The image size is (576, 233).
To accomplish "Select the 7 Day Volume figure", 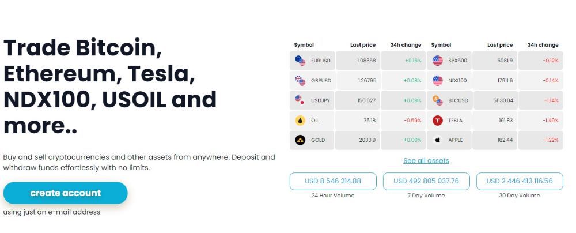I will pos(426,181).
